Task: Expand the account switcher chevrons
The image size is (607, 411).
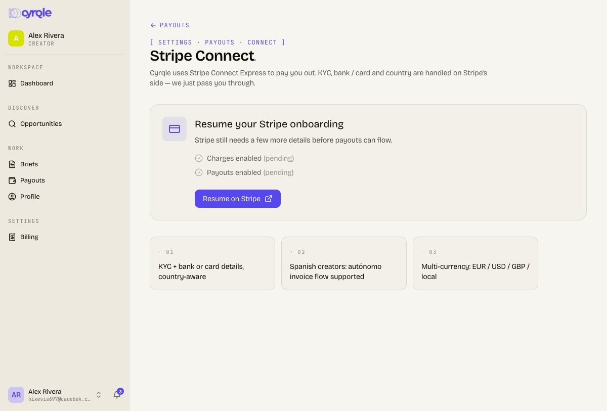Action: tap(99, 395)
